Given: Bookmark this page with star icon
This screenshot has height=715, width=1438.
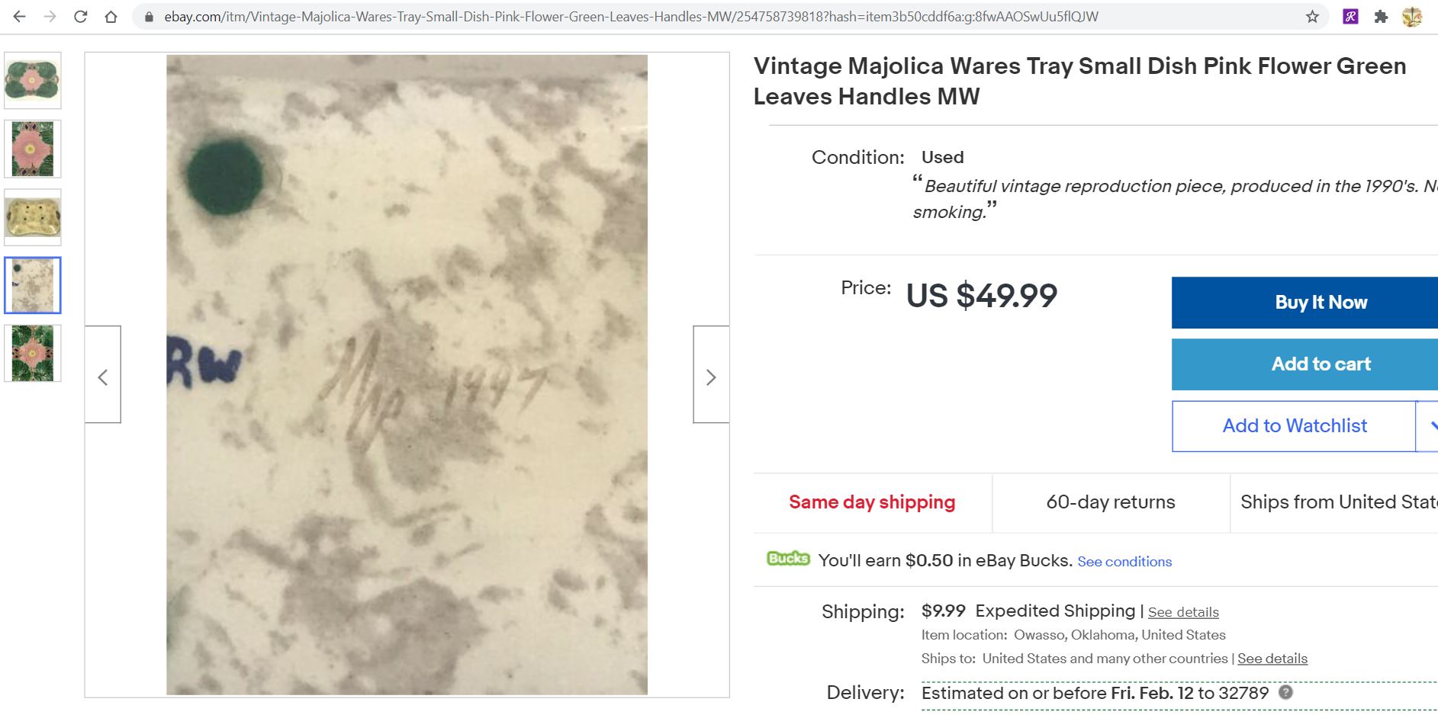Looking at the screenshot, I should 1312,17.
